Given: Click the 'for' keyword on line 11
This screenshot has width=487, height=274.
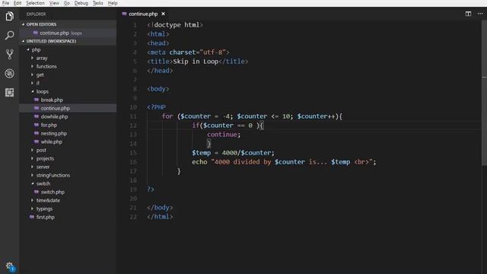Looking at the screenshot, I should pyautogui.click(x=167, y=116).
